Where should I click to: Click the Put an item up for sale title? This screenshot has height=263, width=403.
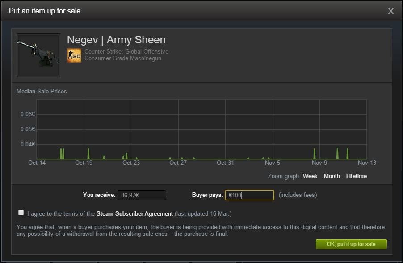45,11
